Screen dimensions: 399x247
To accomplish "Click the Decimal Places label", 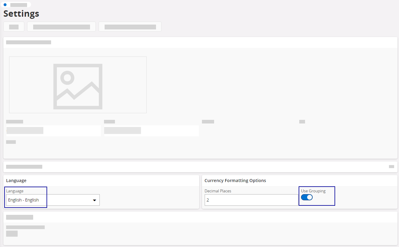I will [x=218, y=191].
